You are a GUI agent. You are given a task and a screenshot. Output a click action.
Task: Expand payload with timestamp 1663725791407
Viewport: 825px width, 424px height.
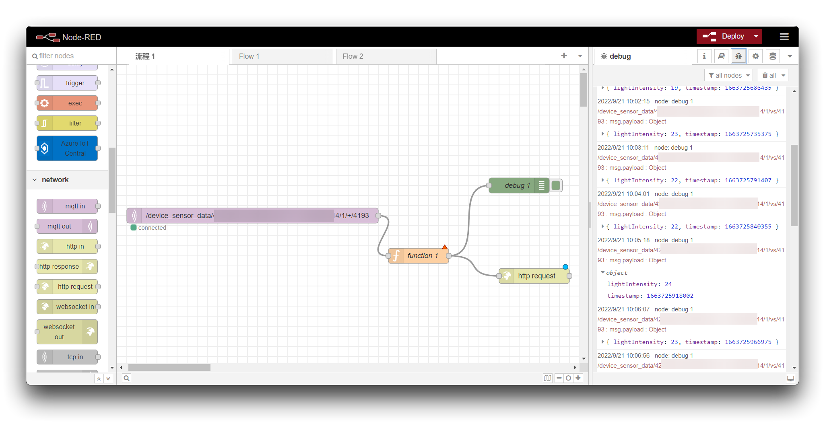click(602, 180)
